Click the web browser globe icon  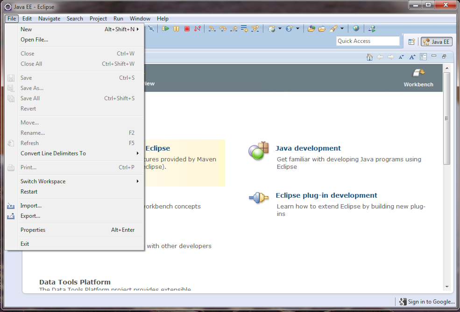356,28
